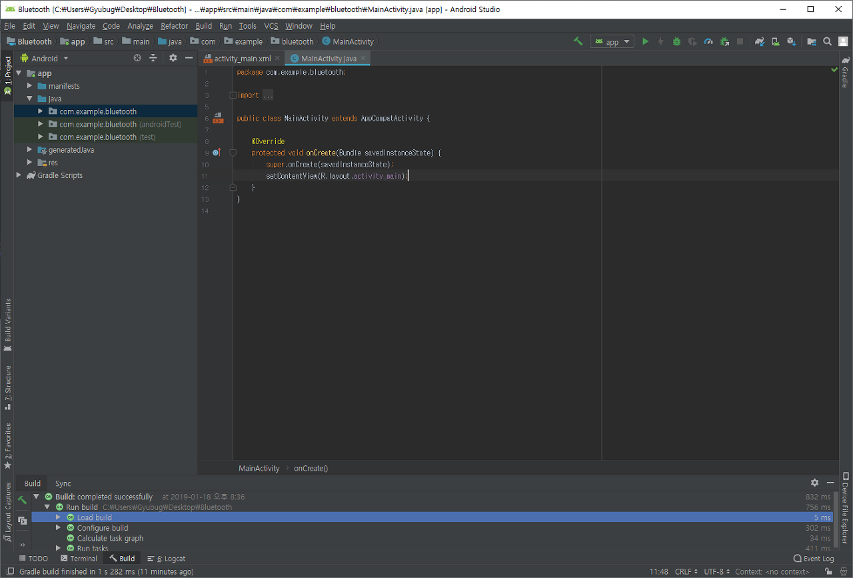The width and height of the screenshot is (853, 578).
Task: Click the override gutter icon at line 9
Action: 217,153
